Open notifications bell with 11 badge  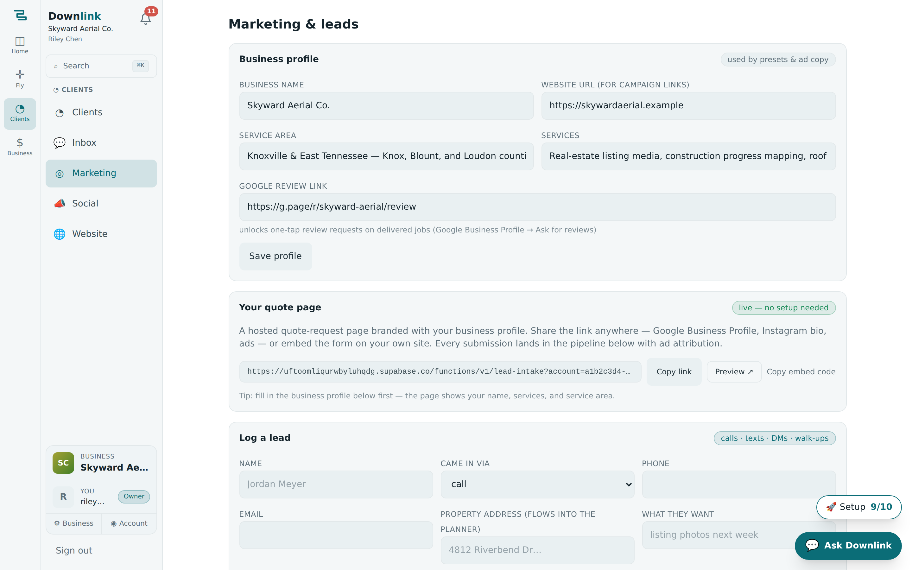point(146,18)
